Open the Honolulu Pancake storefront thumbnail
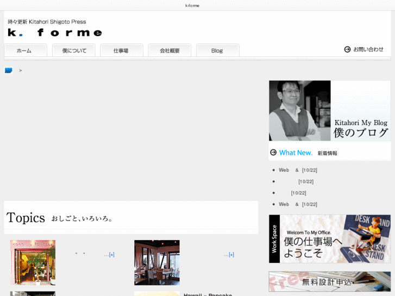395x296 pixels. coord(33,262)
